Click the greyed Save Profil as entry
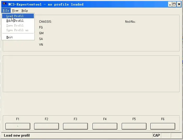 [x=18, y=30]
